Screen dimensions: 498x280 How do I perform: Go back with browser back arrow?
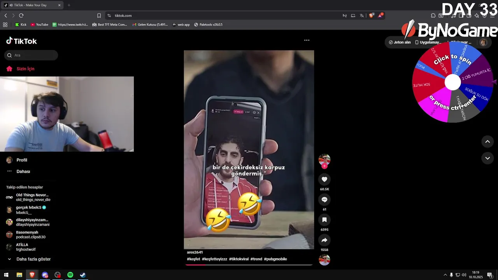5,16
